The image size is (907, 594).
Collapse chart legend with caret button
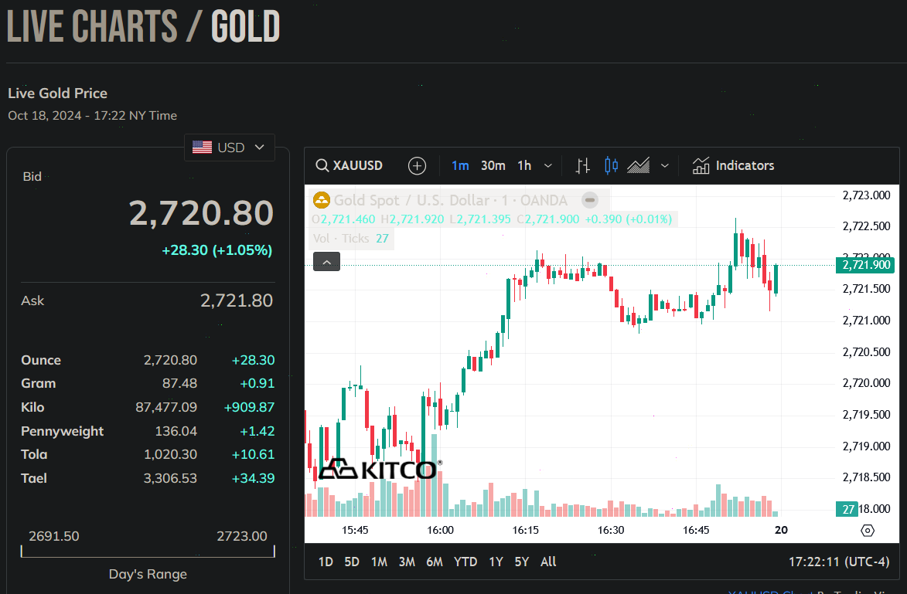[x=327, y=262]
